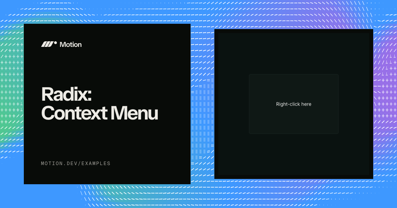The image size is (397, 208).
Task: Click the "Right-click here" trigger box
Action: [294, 104]
